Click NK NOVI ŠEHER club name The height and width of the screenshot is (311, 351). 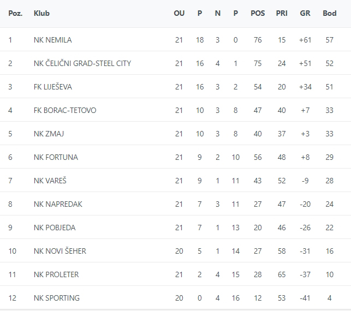point(60,251)
